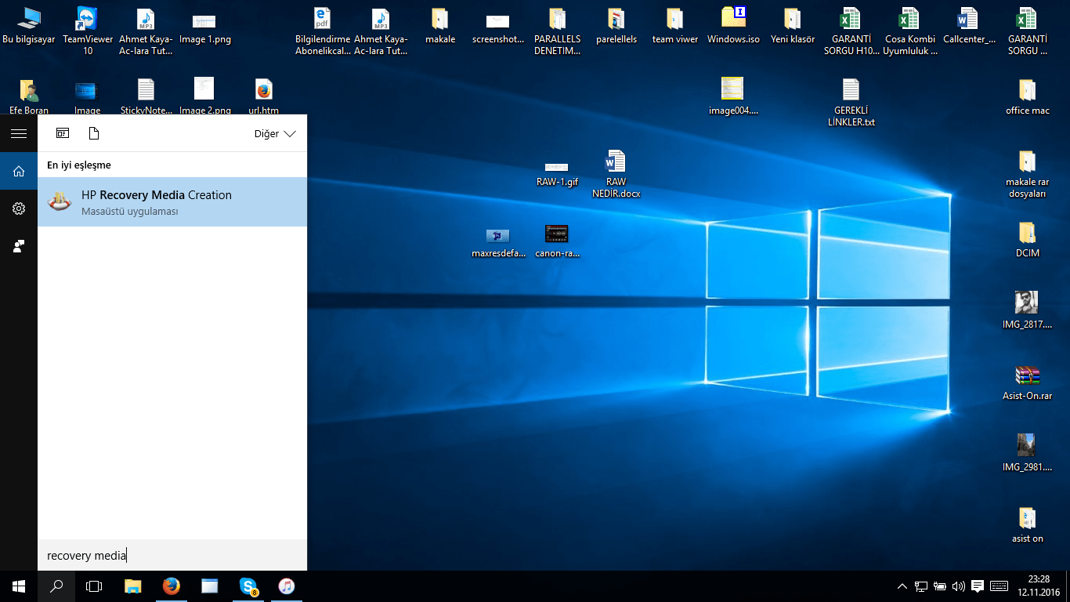
Task: Switch to Firefox on the taskbar
Action: click(x=172, y=586)
